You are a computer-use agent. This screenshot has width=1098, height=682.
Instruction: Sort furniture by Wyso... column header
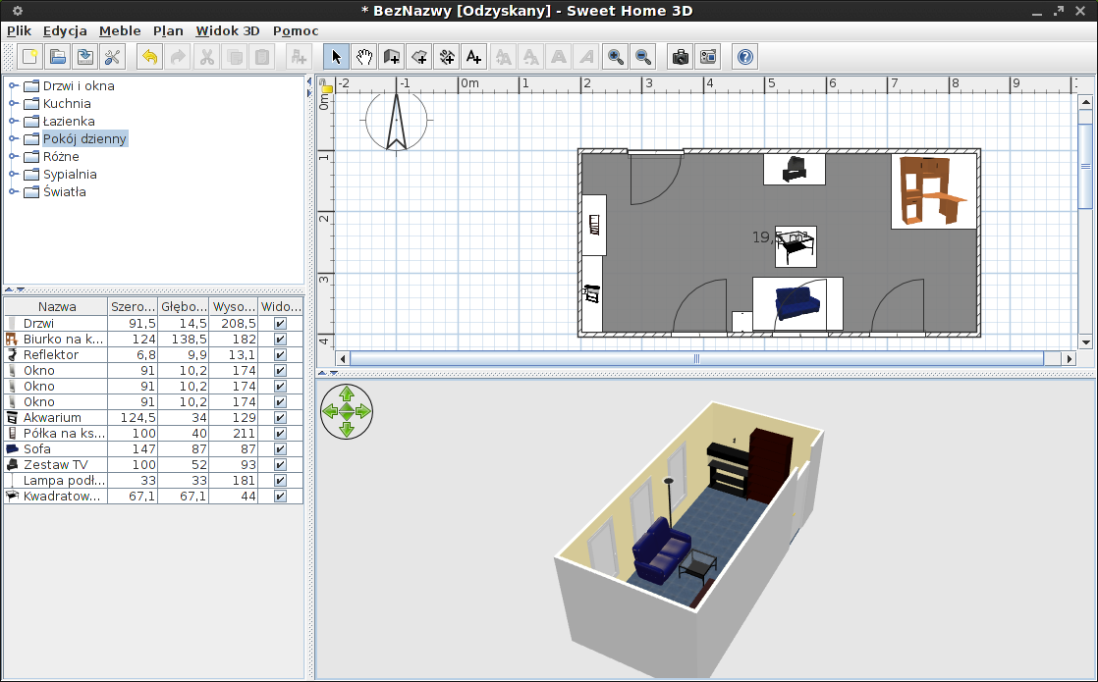[234, 306]
